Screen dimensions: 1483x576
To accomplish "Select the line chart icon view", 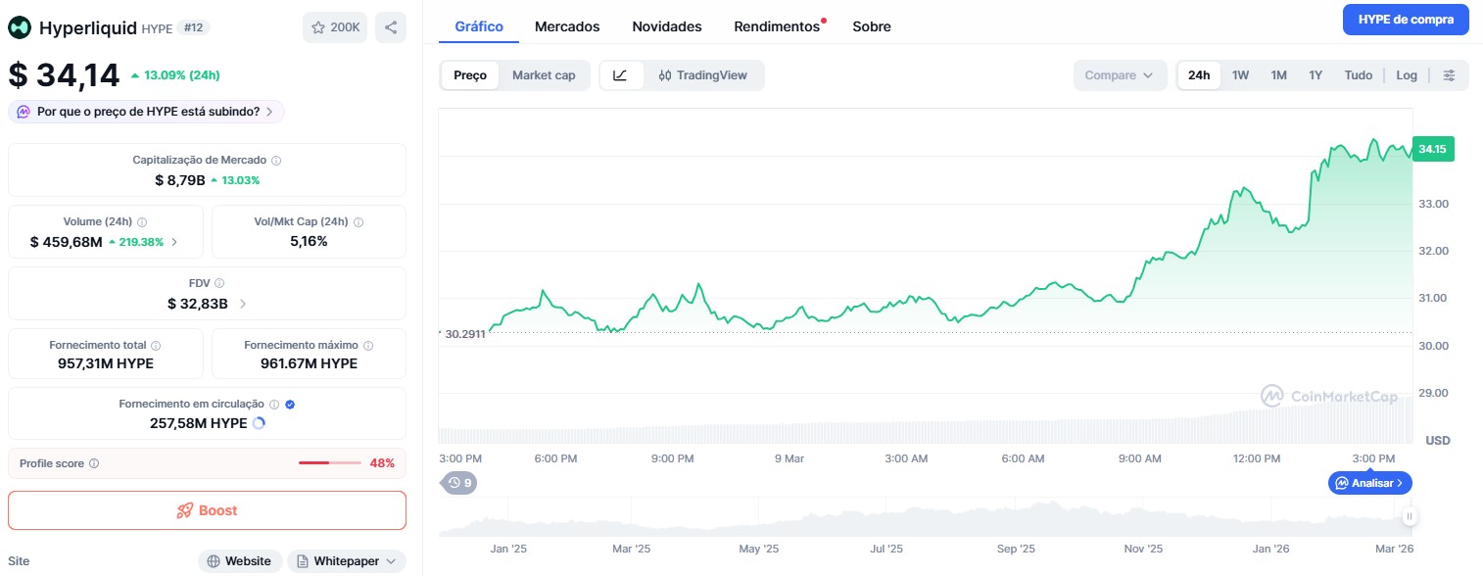I will pos(621,75).
